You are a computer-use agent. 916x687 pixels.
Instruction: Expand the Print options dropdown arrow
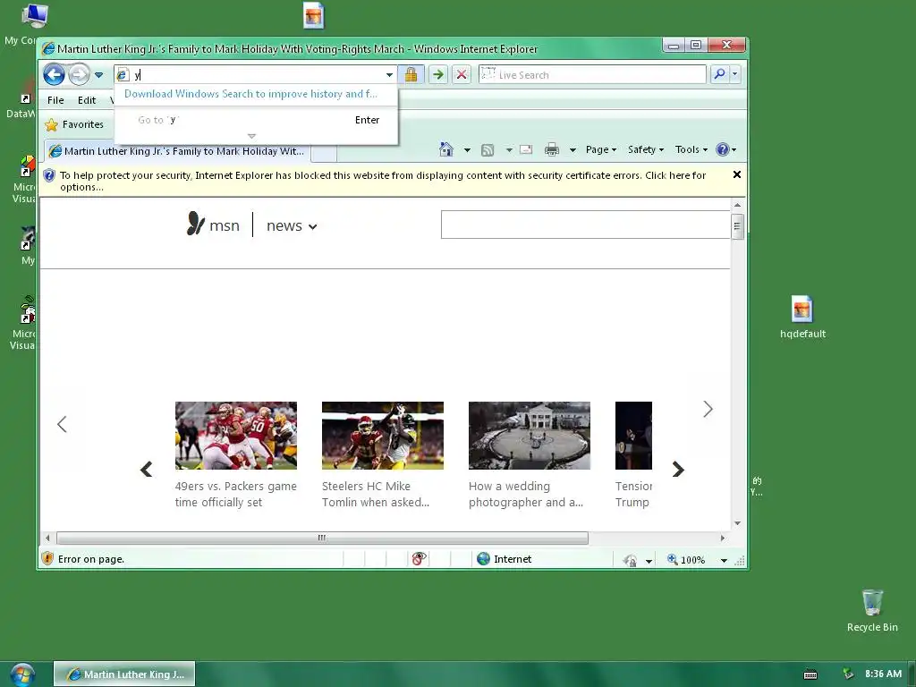click(x=572, y=150)
